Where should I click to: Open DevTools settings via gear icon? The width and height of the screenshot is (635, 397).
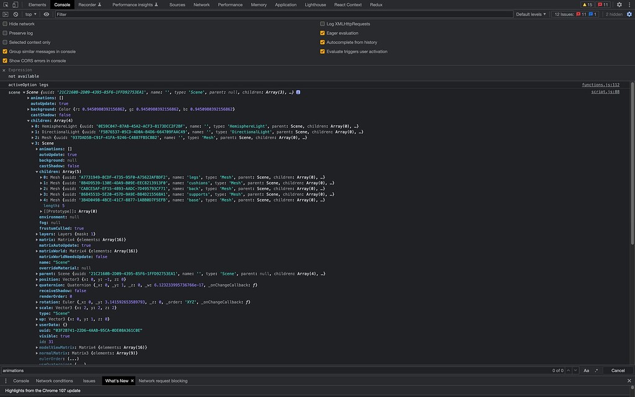[x=618, y=4]
